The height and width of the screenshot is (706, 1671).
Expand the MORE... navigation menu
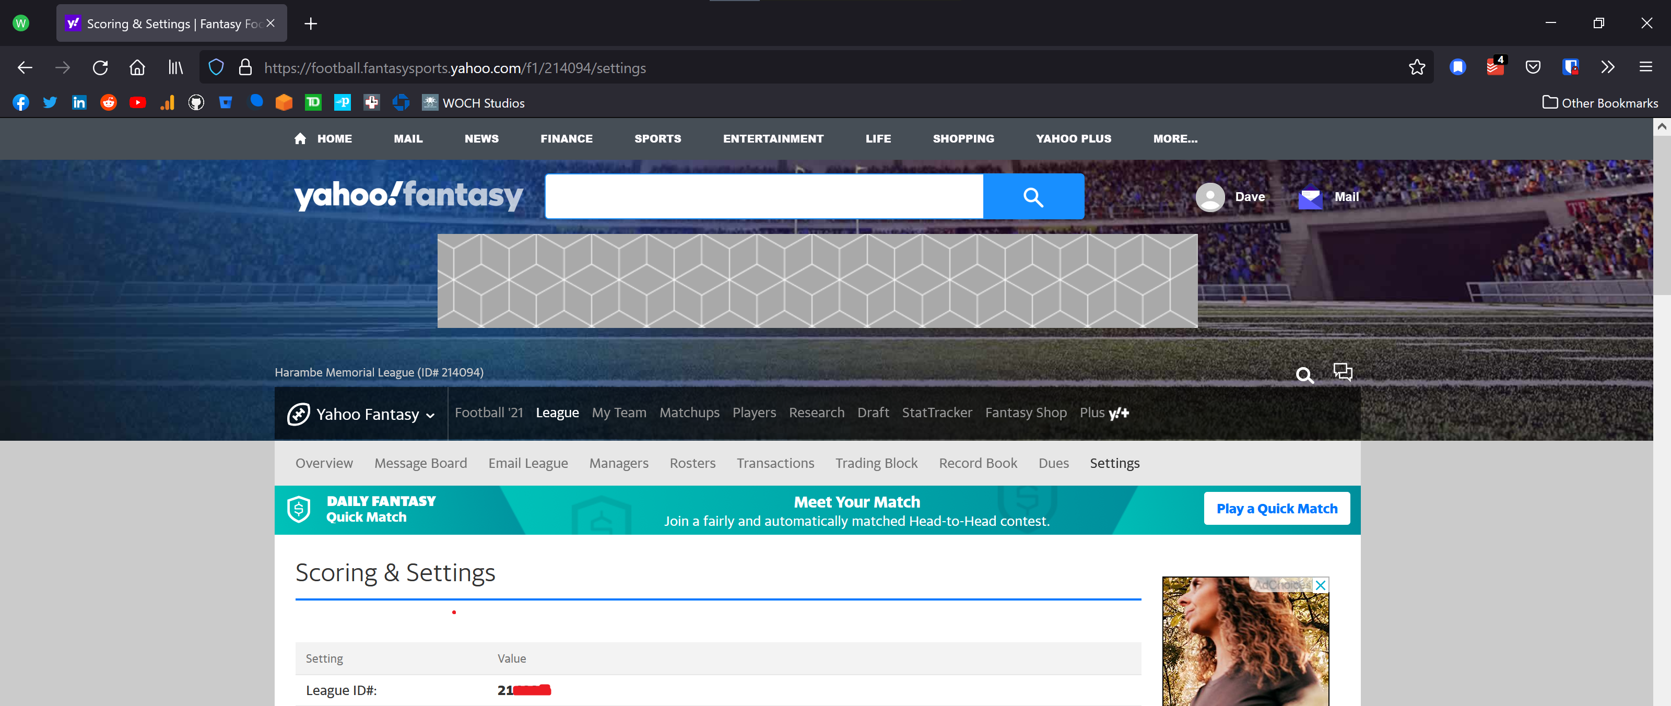point(1175,139)
